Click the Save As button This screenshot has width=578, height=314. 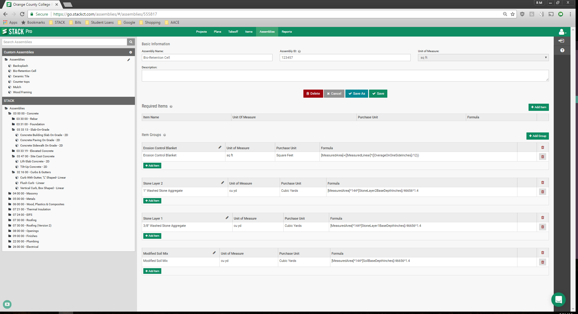pyautogui.click(x=357, y=93)
